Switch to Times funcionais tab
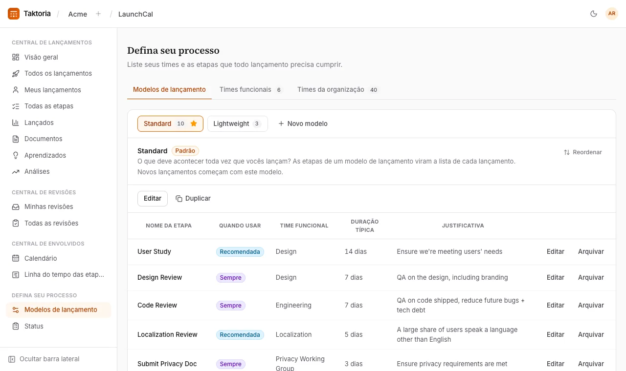Image resolution: width=626 pixels, height=371 pixels. click(x=251, y=90)
